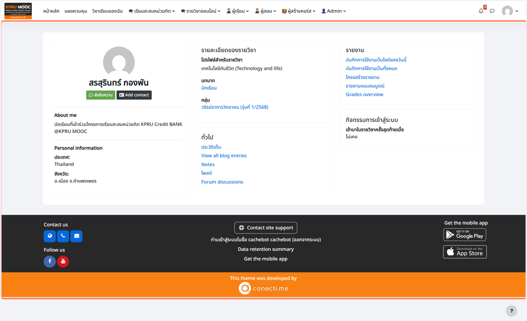Image resolution: width=527 pixels, height=321 pixels.
Task: Open the นักเรียน role link
Action: point(209,88)
